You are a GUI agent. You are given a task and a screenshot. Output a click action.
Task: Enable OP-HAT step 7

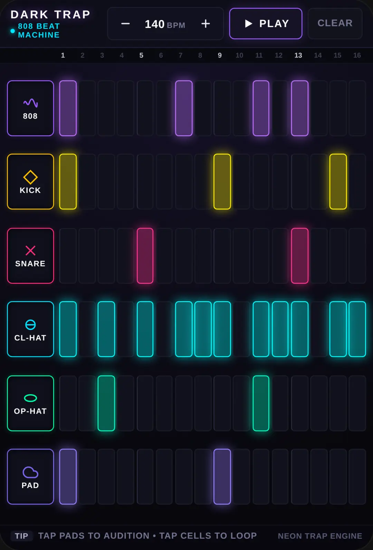(184, 403)
